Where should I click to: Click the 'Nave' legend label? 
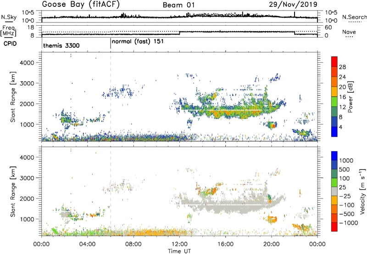pos(349,32)
